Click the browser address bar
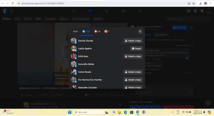214x116 pixels. [x=102, y=3]
